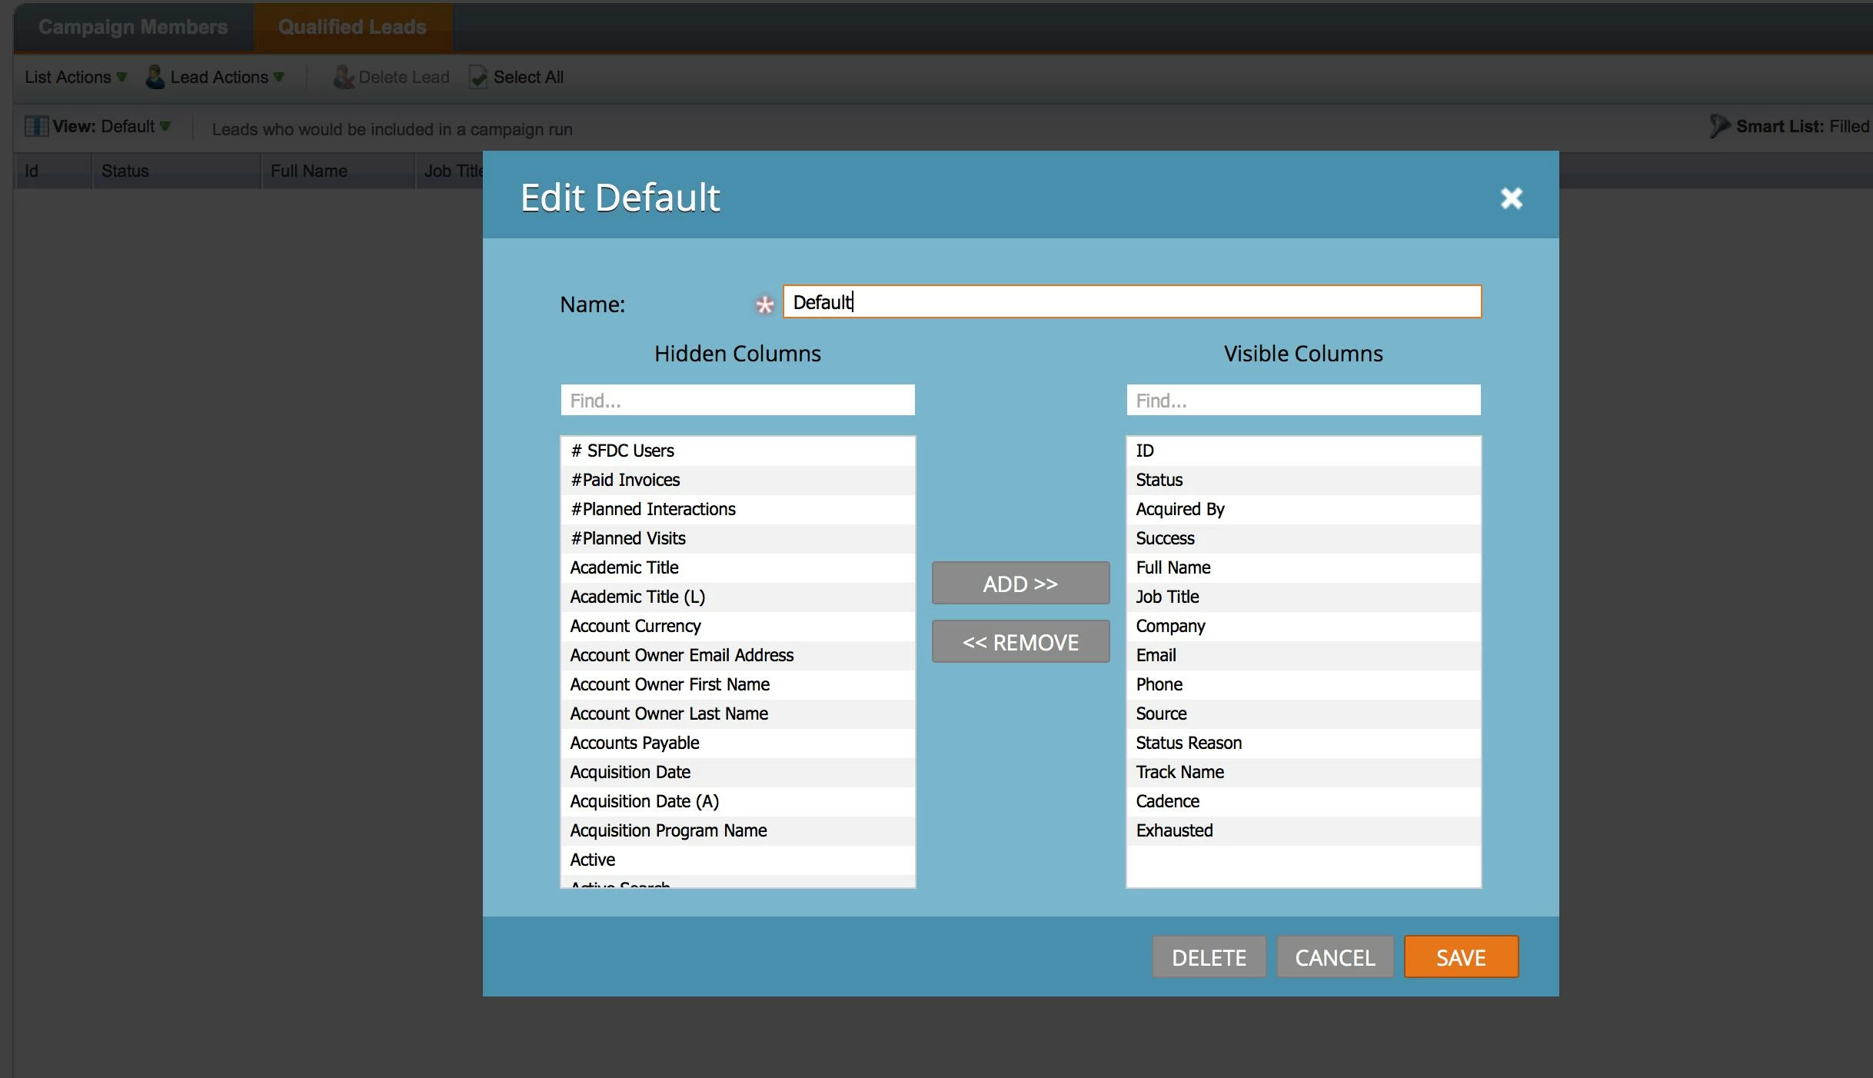Close the Edit Default dialog with X
The image size is (1873, 1078).
[1511, 198]
